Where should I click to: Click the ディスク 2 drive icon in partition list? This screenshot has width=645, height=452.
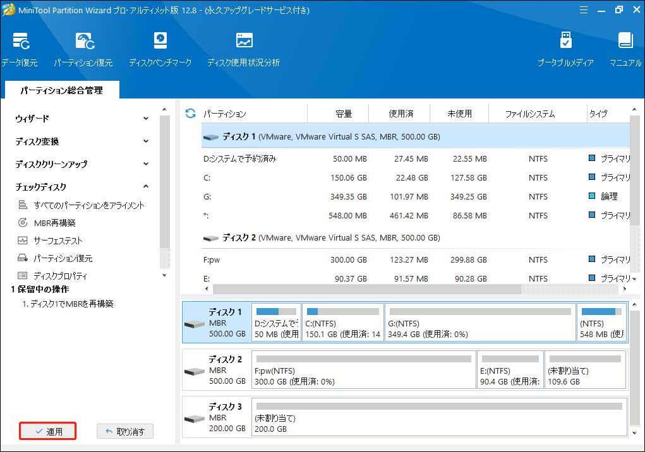coord(211,239)
